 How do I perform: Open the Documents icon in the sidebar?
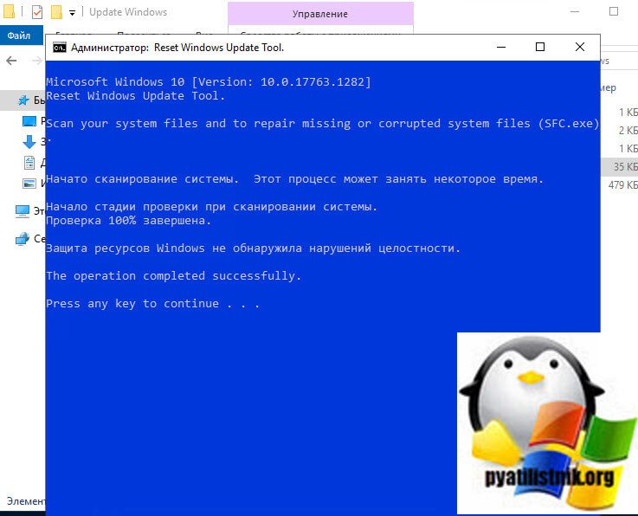29,163
